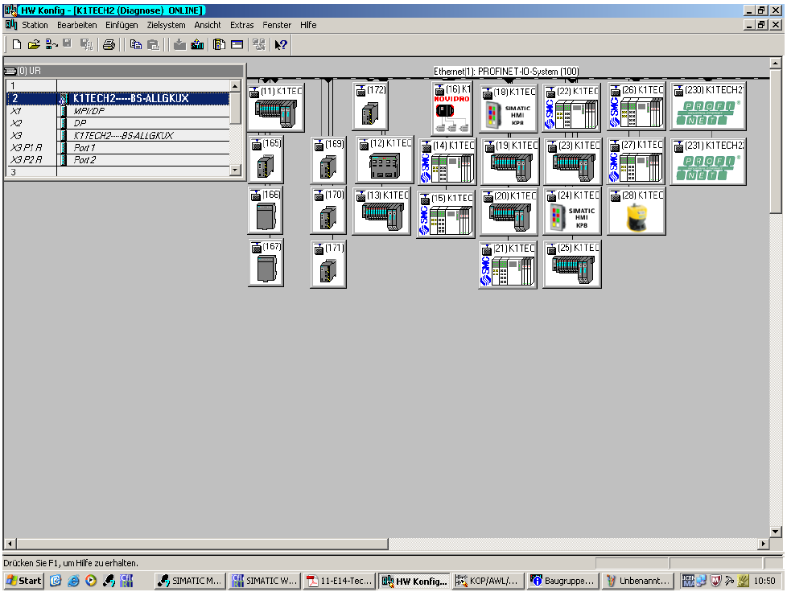Select the yellow safety scanner device (28)
Image resolution: width=787 pixels, height=592 pixels.
[637, 212]
